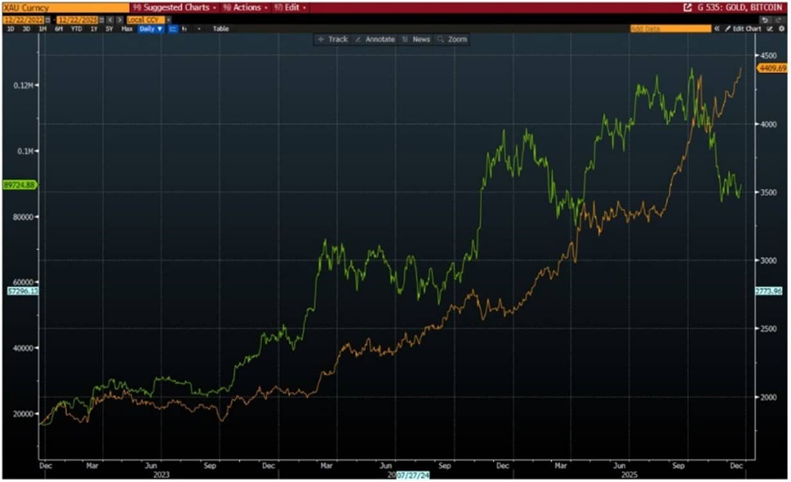Open the Edit menu

(290, 8)
